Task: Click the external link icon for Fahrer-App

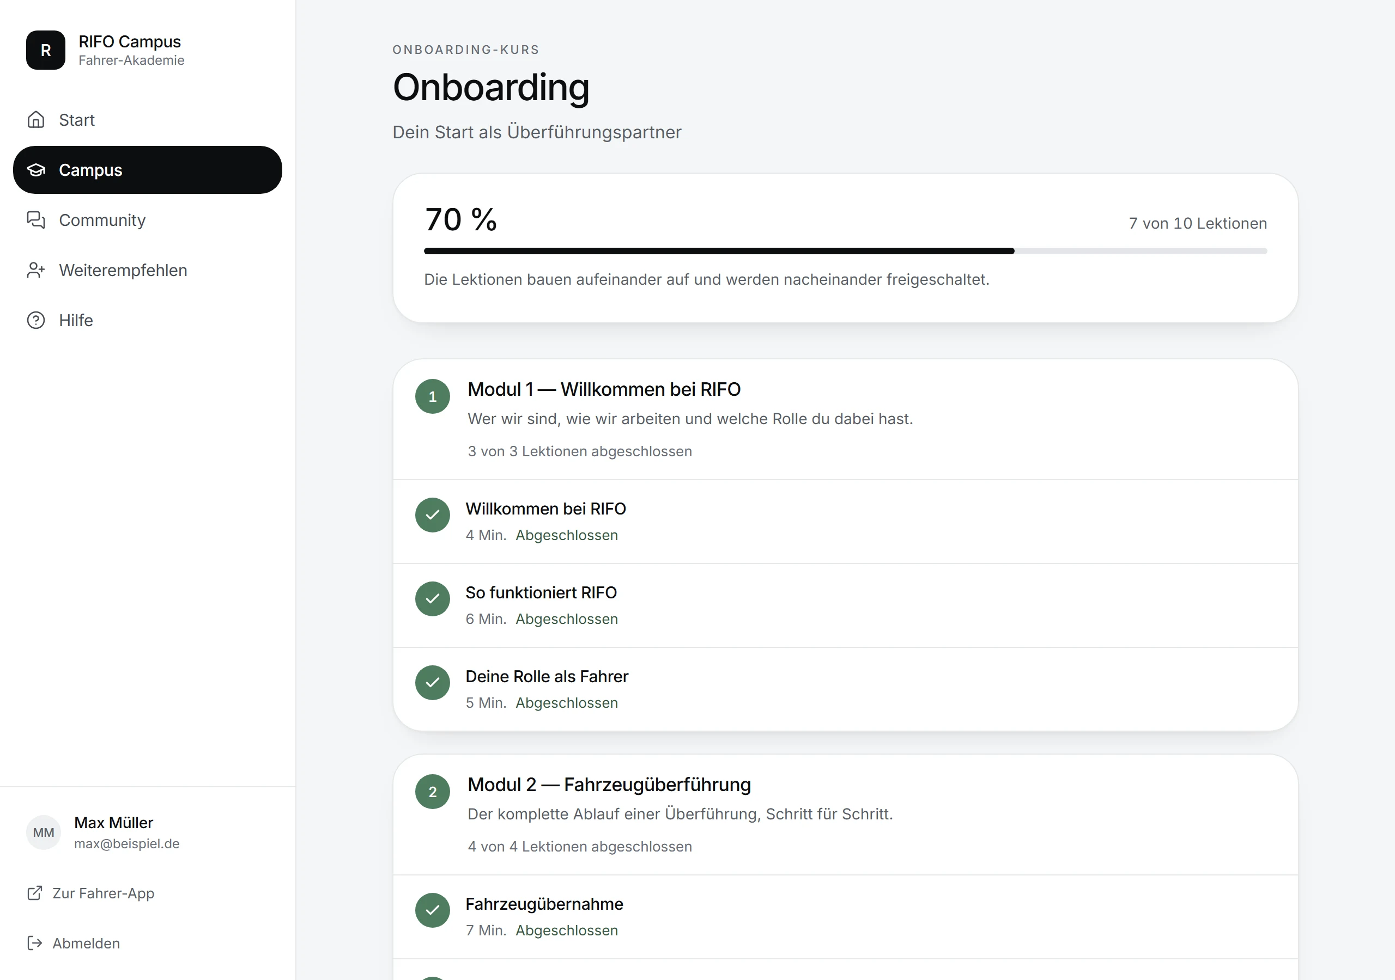Action: click(x=35, y=893)
